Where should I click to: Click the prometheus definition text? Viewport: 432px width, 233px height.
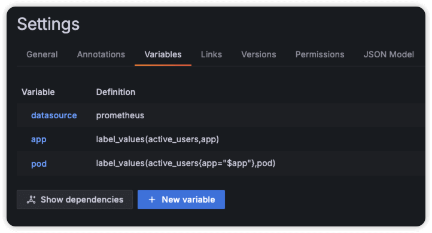coord(120,115)
